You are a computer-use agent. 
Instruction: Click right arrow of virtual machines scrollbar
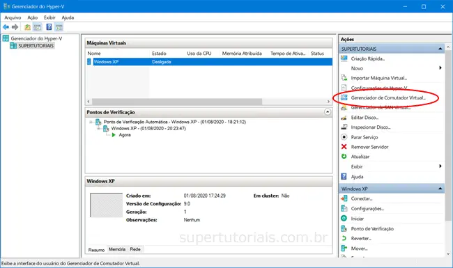[x=328, y=102]
